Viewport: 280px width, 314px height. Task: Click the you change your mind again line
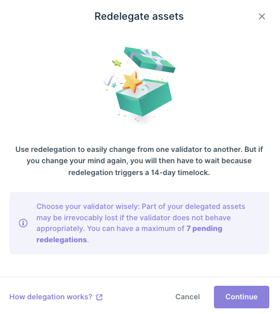tap(139, 161)
